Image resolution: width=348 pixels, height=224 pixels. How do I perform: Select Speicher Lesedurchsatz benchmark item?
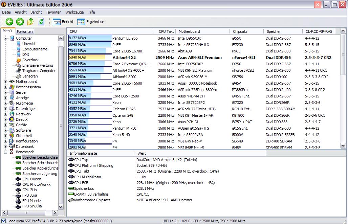(40, 157)
